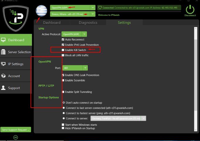Select Connect to fastest server option
Viewport: 200px width, 141px height.
(64, 113)
